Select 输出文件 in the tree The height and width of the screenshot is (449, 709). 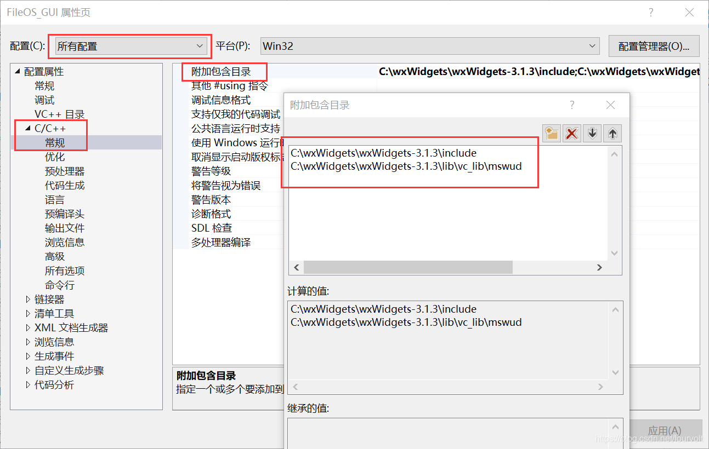(x=65, y=228)
